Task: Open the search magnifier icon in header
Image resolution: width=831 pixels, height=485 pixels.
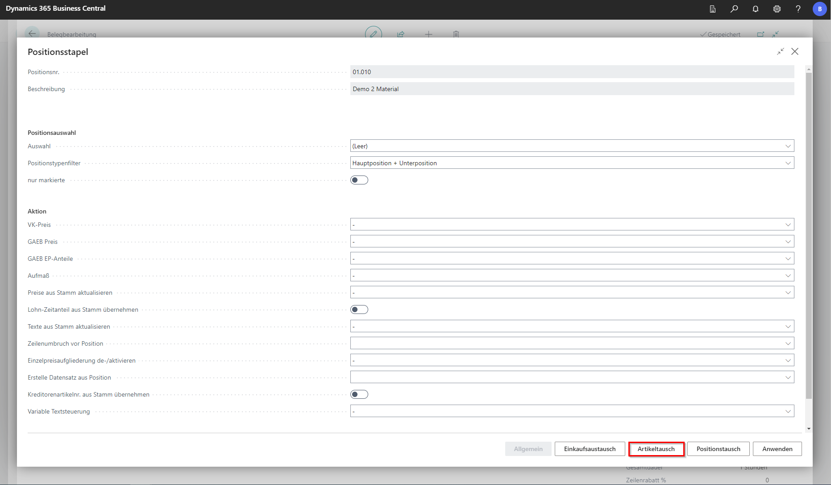Action: click(734, 9)
